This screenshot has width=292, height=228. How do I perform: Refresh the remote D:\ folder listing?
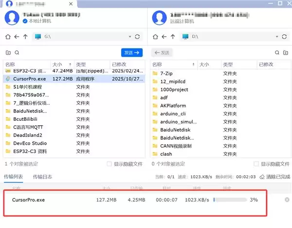(284, 37)
